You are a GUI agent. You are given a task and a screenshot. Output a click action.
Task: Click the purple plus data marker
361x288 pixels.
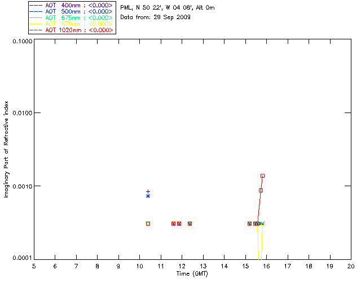pyautogui.click(x=148, y=191)
